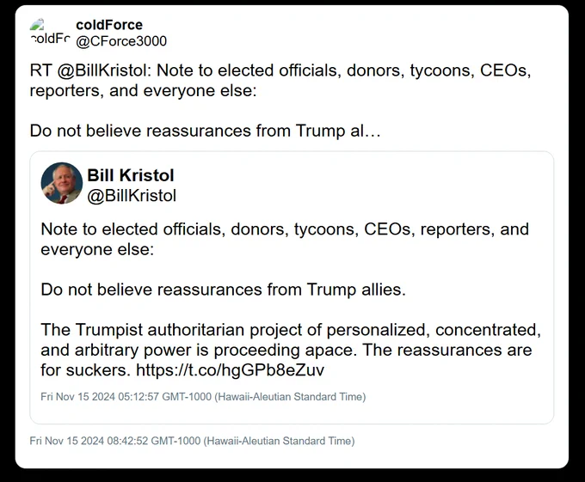Click the Bill Kristol display name
Screen dimensions: 585x482
tap(131, 175)
